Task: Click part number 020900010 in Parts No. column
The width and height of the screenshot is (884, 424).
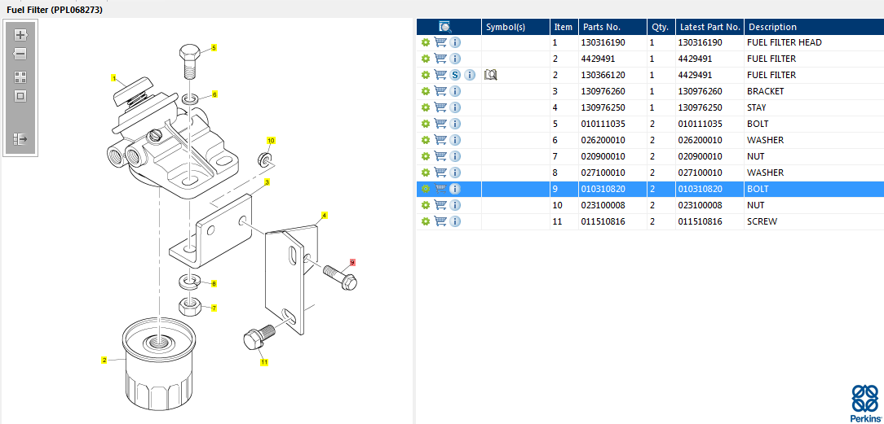Action: click(603, 156)
